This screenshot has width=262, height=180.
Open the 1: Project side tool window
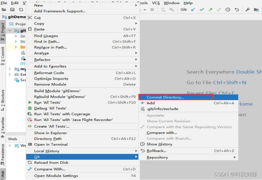[3, 32]
